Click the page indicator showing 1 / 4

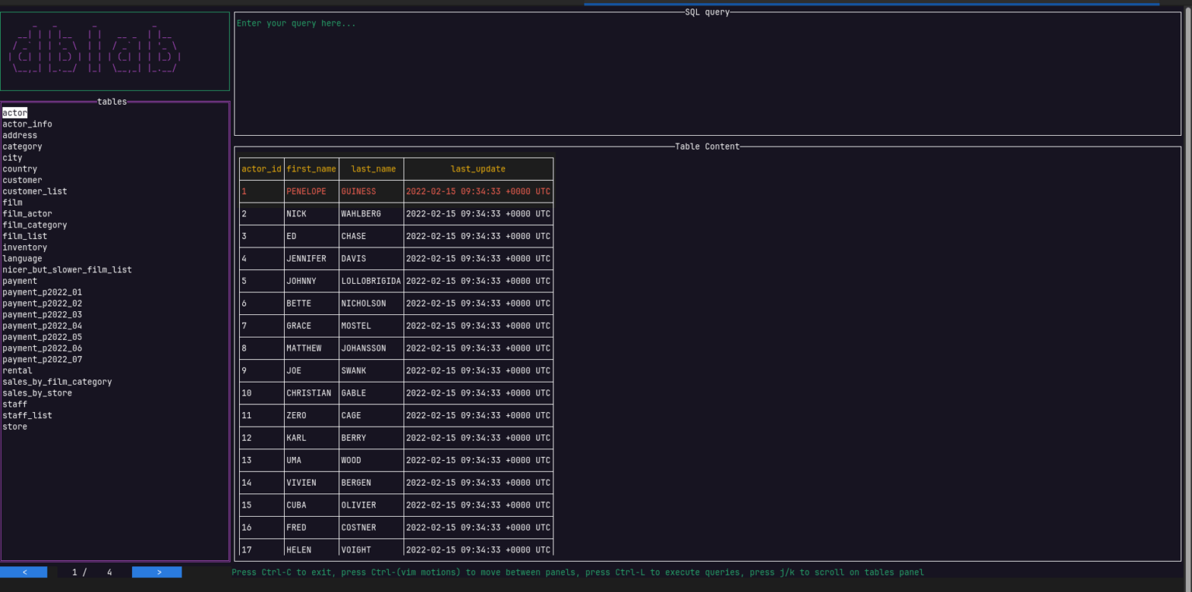point(90,572)
